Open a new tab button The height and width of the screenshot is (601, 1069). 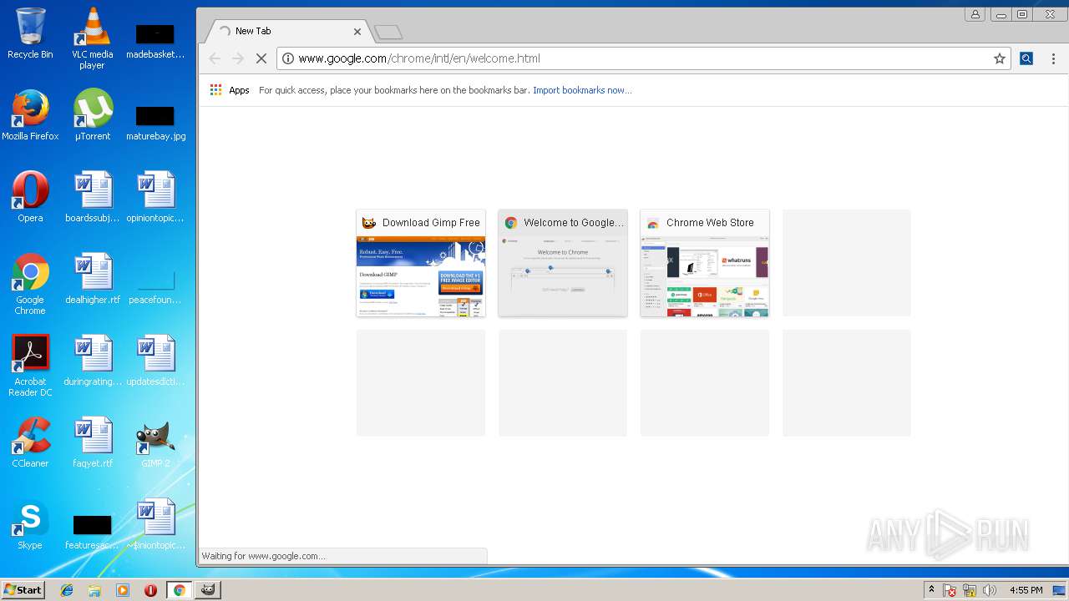pos(388,33)
